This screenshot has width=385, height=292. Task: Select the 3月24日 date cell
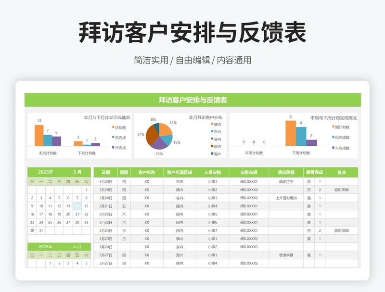pos(105,247)
